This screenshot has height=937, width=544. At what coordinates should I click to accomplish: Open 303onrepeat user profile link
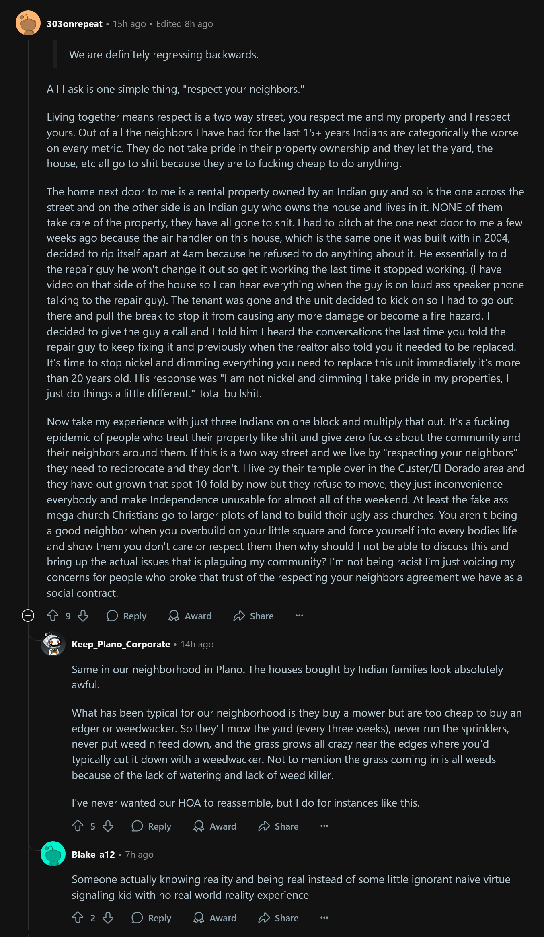tap(74, 24)
